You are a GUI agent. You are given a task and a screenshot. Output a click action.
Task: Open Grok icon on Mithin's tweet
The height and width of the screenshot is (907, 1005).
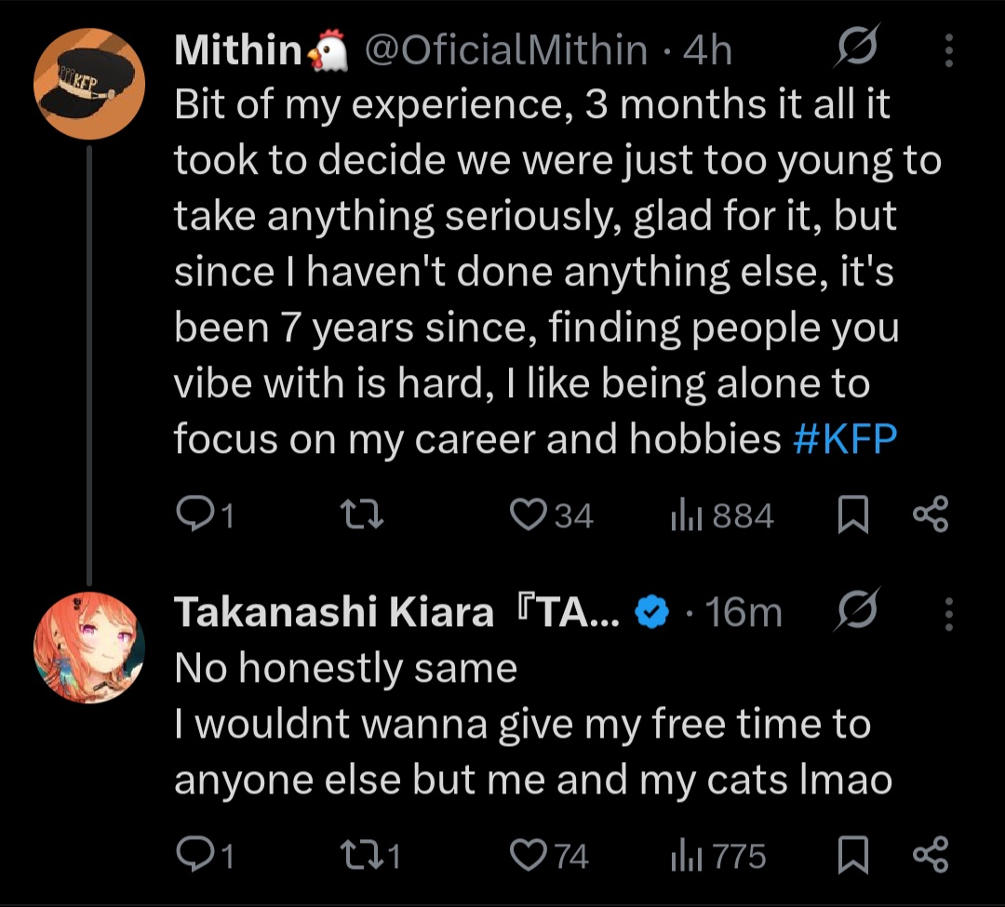(x=857, y=50)
